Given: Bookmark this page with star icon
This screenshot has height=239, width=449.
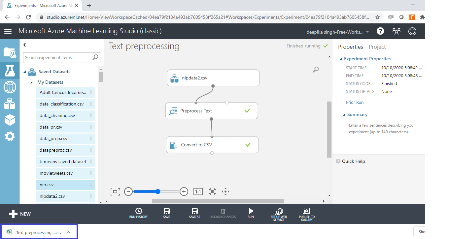Looking at the screenshot, I should pos(378,17).
